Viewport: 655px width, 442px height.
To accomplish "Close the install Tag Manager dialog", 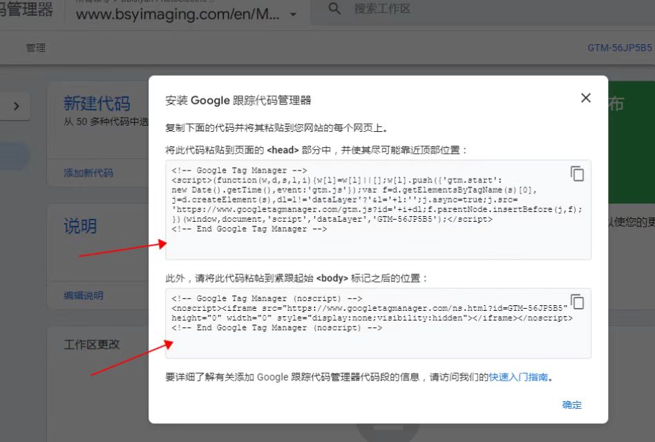I will pos(586,98).
